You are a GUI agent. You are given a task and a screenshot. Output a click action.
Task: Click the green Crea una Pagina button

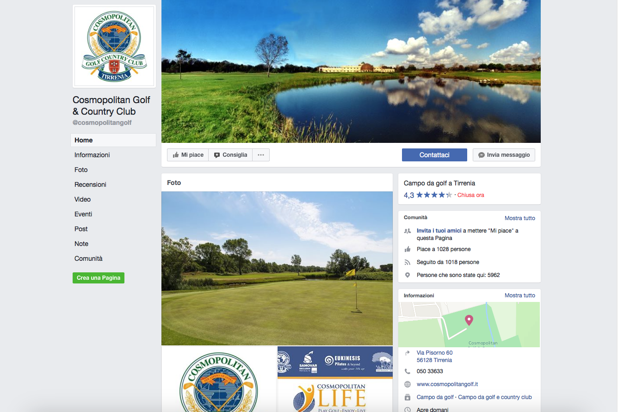tap(99, 278)
